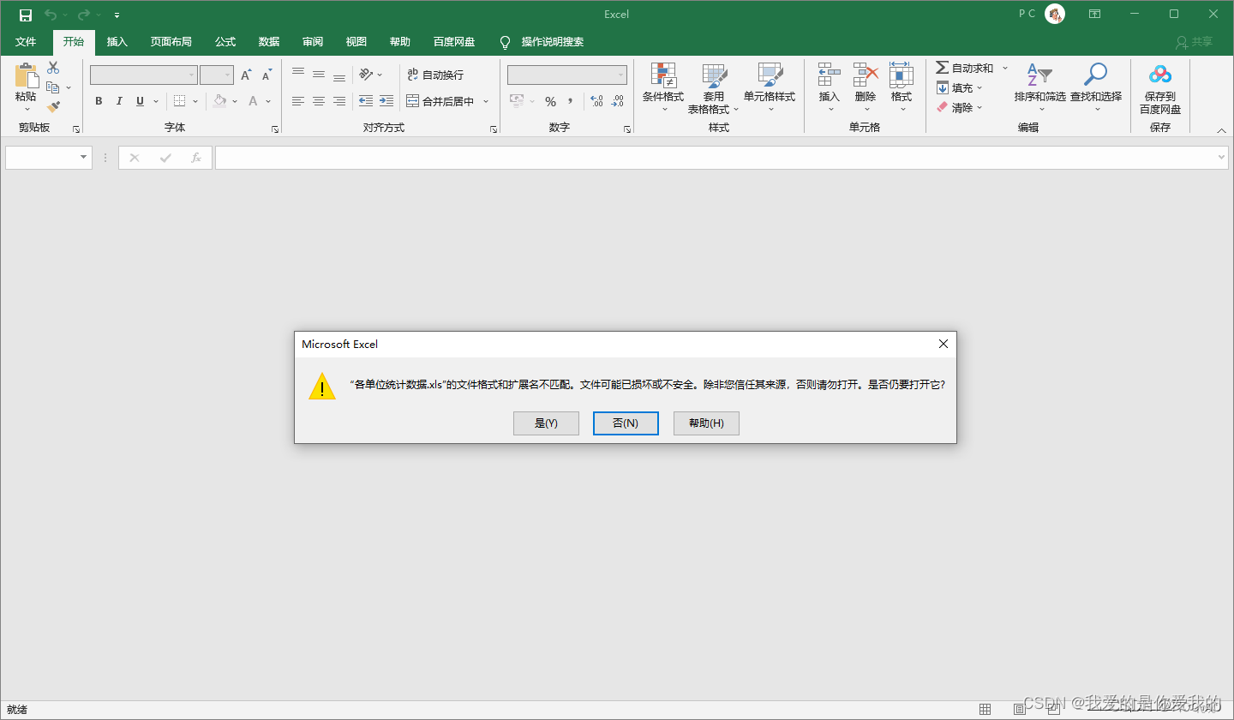Click the Save icon in quick access toolbar
The height and width of the screenshot is (720, 1234).
[25, 15]
